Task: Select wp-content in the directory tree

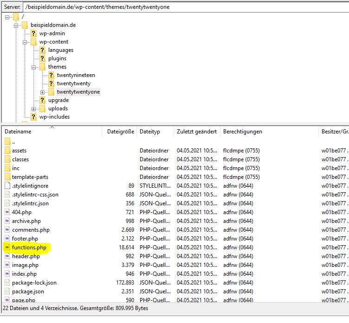Action: [x=54, y=42]
